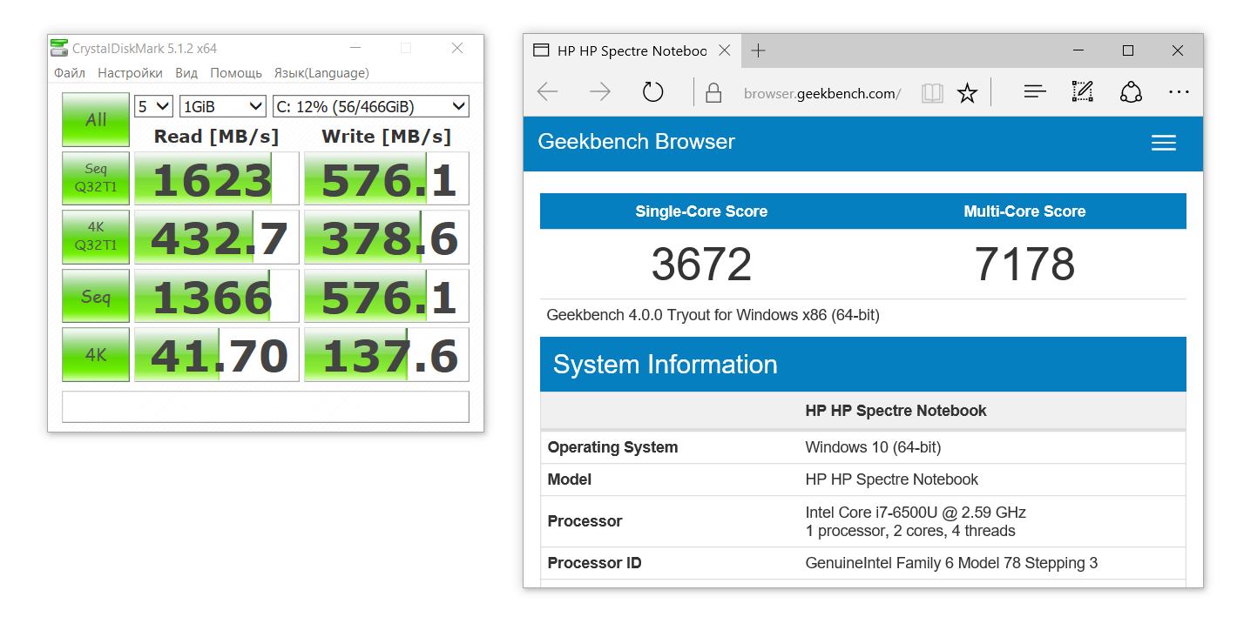The width and height of the screenshot is (1237, 637).
Task: Run the plain 4K test
Action: pyautogui.click(x=96, y=354)
